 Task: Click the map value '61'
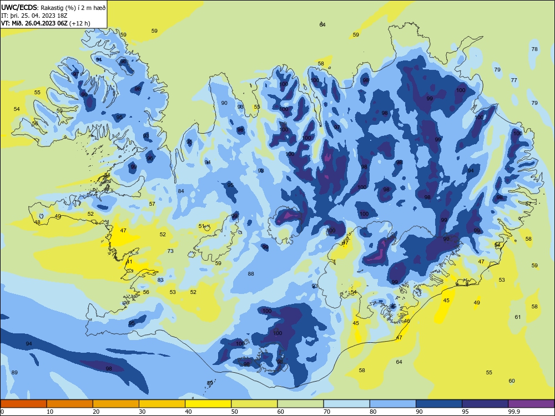(x=518, y=317)
